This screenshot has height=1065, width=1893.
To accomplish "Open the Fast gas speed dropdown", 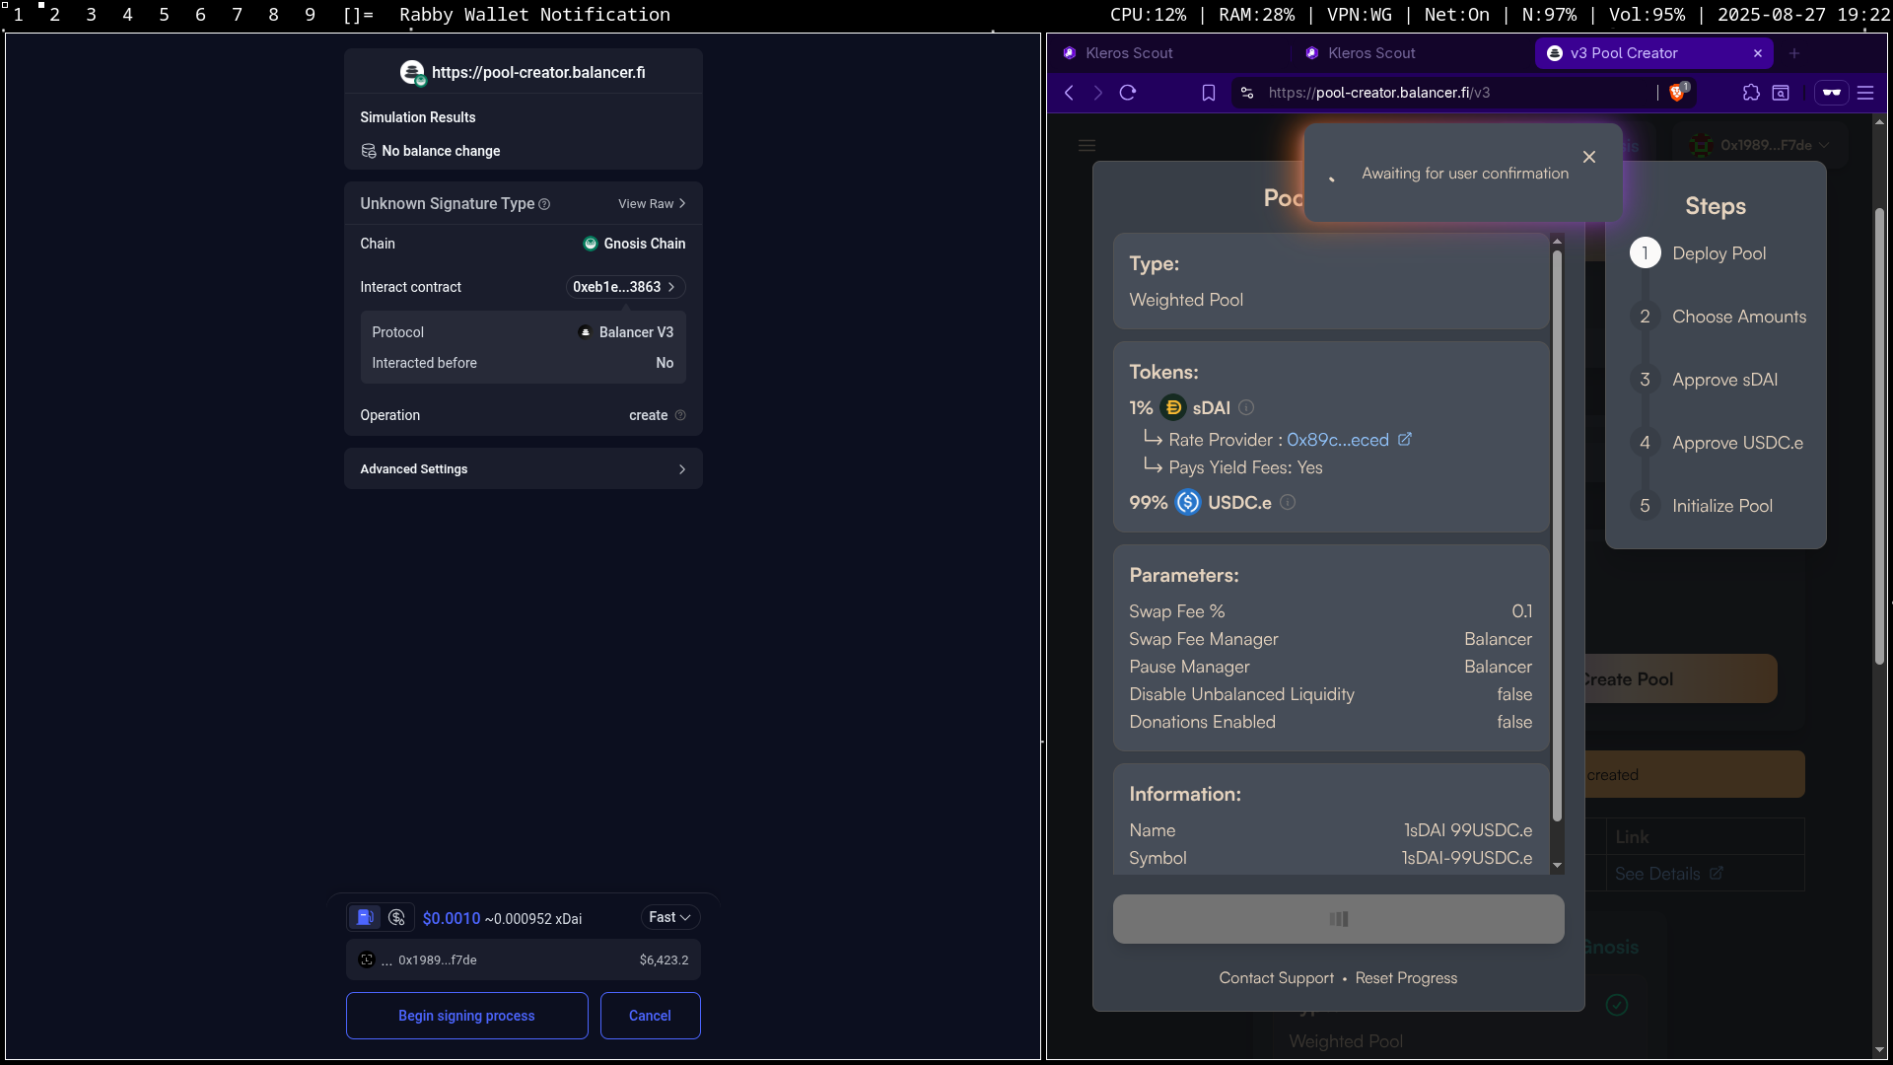I will coord(670,917).
